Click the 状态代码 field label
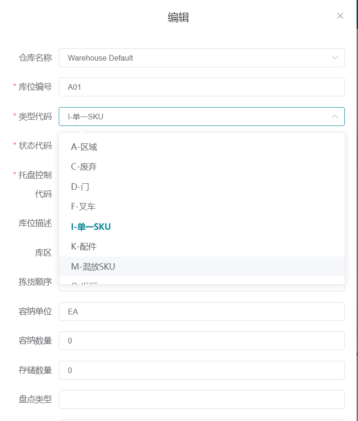Viewport: 358px width, 421px height. (x=36, y=146)
